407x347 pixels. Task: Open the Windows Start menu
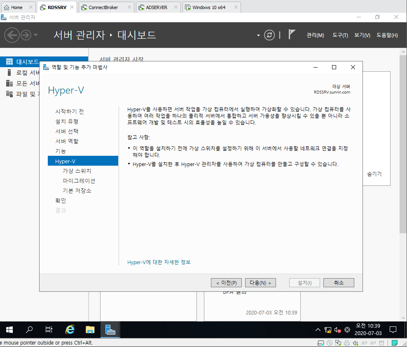pos(9,330)
